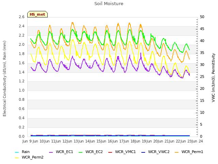Select the WCR_EC1 legend entry
218x164 pixels.
(x=61, y=152)
